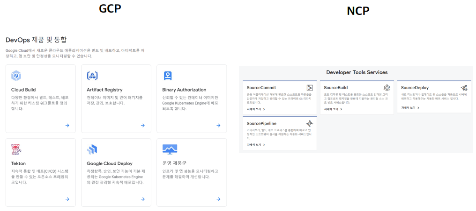This screenshot has width=476, height=211.
Task: Open Cloud Build via its blue arrow
Action: [x=67, y=126]
